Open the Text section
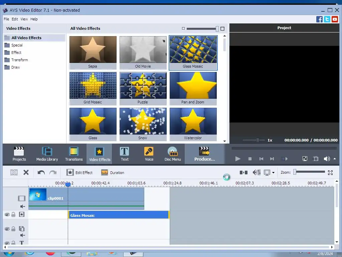The width and height of the screenshot is (342, 257). (x=125, y=154)
